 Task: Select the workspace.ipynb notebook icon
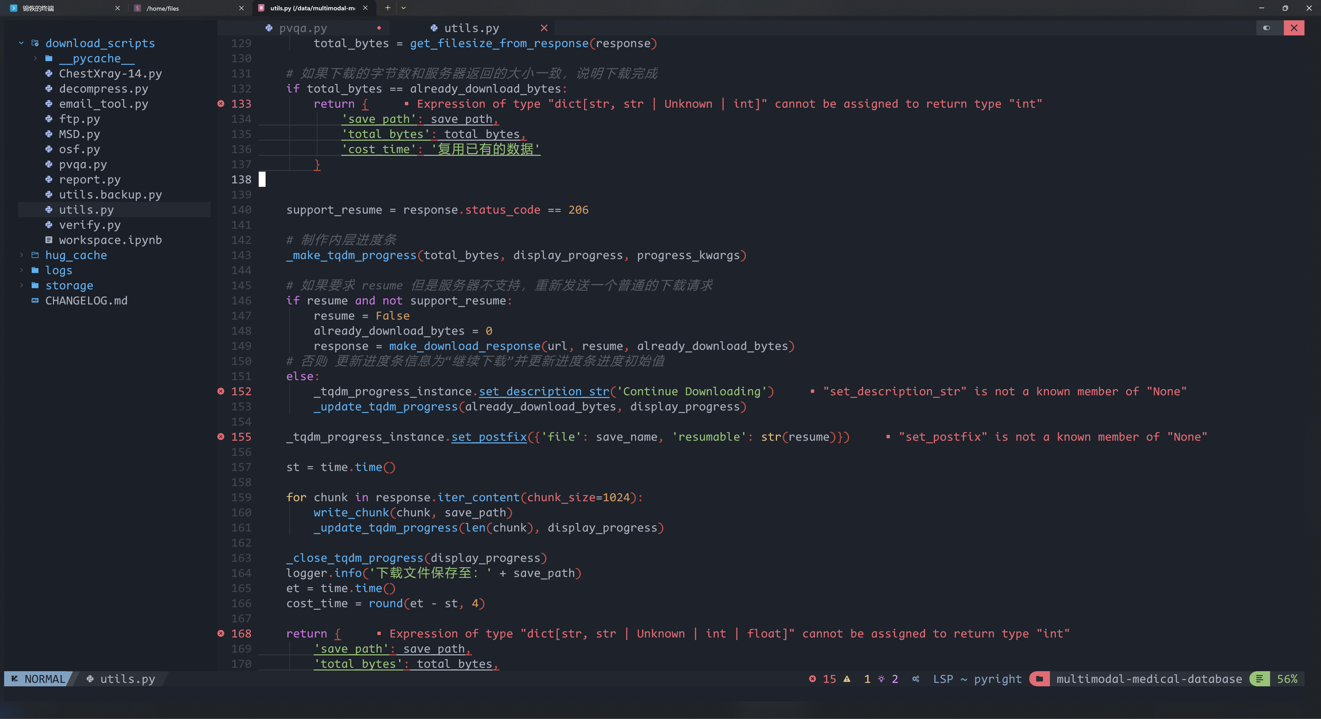49,239
